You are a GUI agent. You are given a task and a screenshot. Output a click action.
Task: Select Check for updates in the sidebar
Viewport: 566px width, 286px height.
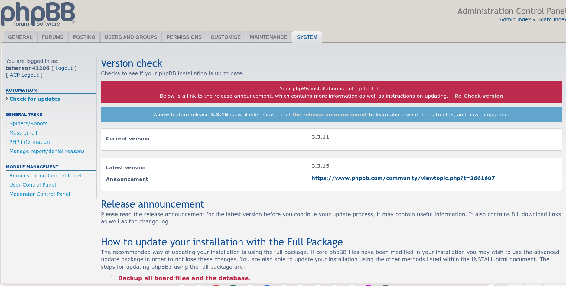pos(34,99)
